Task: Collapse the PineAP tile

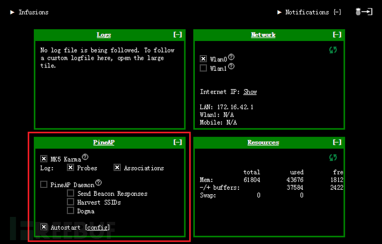Action: tap(178, 142)
